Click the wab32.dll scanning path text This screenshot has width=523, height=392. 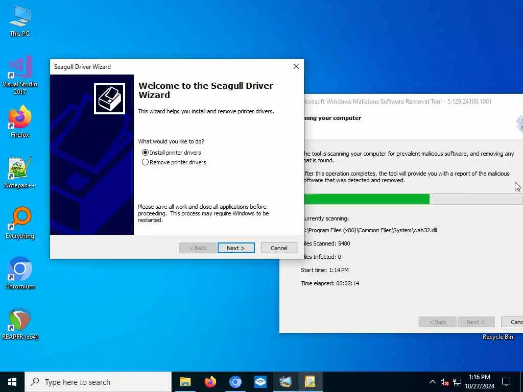coord(370,230)
